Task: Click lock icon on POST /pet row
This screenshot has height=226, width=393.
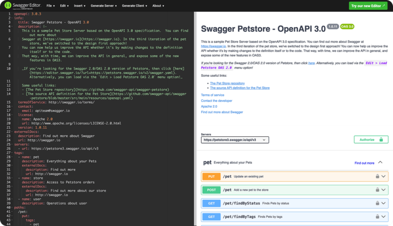Action: click(377, 190)
